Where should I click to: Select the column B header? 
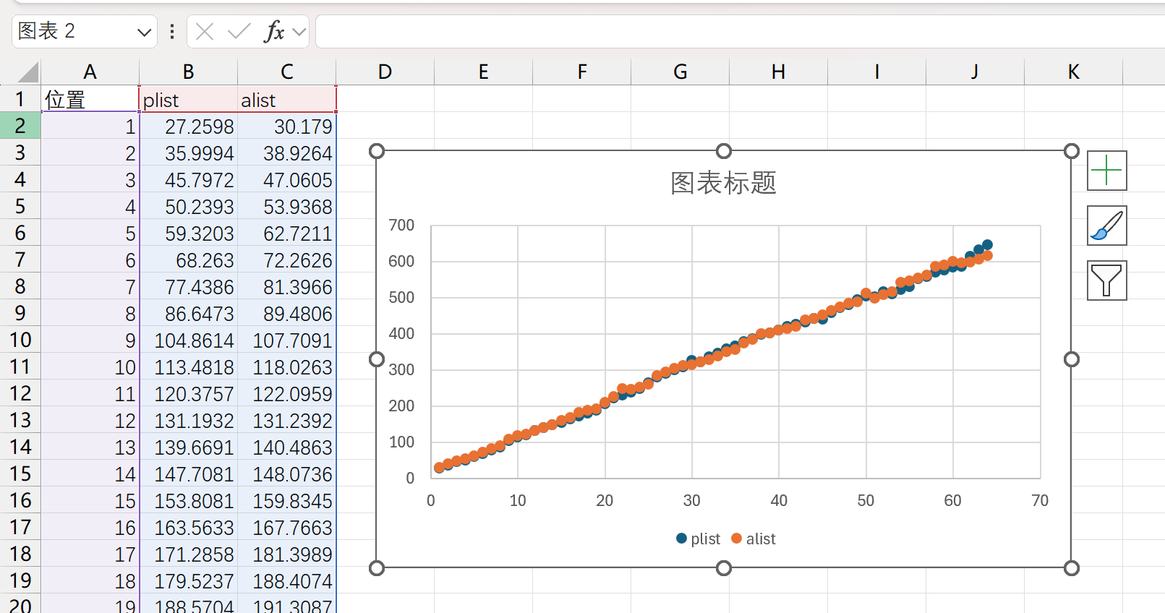[188, 72]
